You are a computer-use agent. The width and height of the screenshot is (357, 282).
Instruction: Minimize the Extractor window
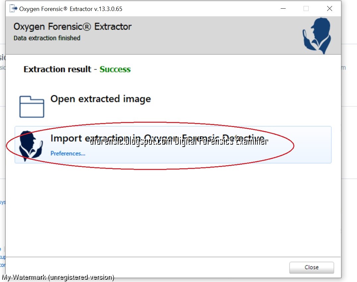(x=283, y=9)
